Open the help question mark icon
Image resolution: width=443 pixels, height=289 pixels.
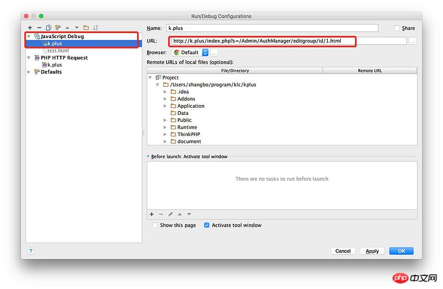coord(31,251)
